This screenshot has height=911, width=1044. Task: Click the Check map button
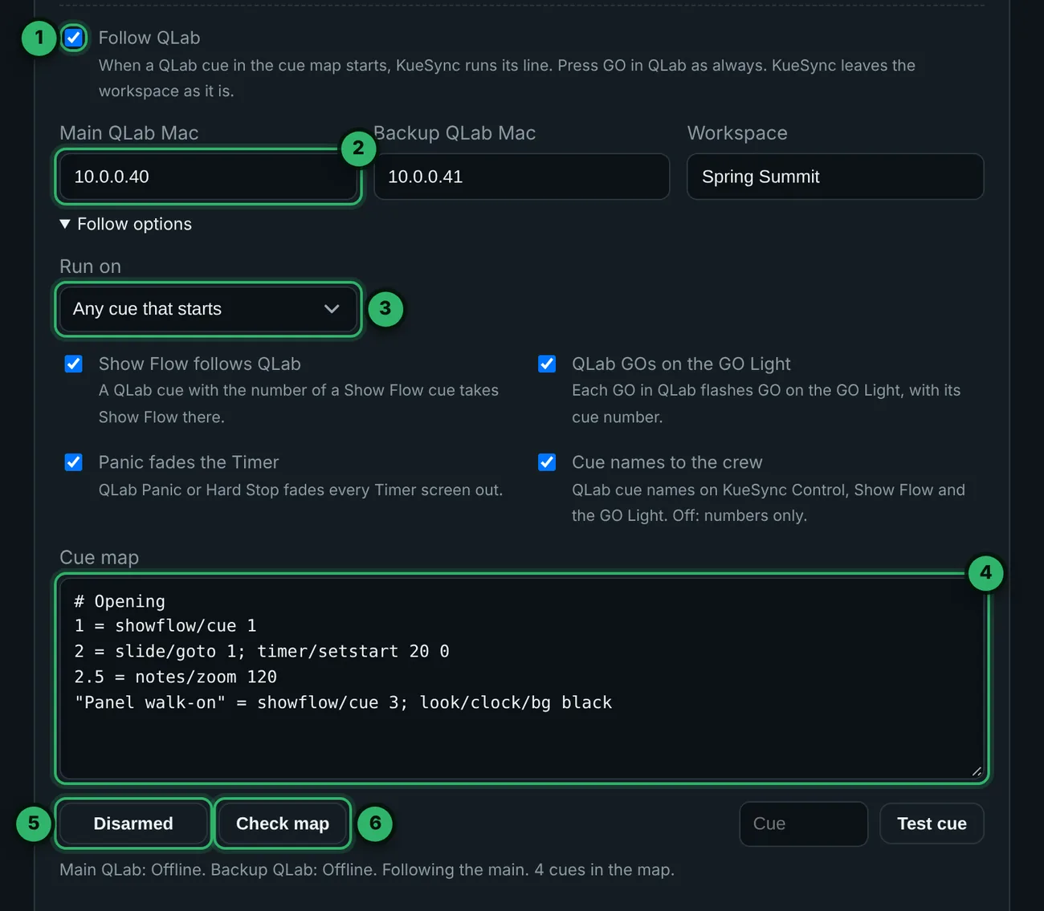pos(283,824)
